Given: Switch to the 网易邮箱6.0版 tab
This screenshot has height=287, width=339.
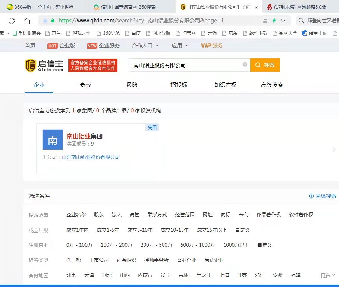Looking at the screenshot, I should tap(296, 7).
